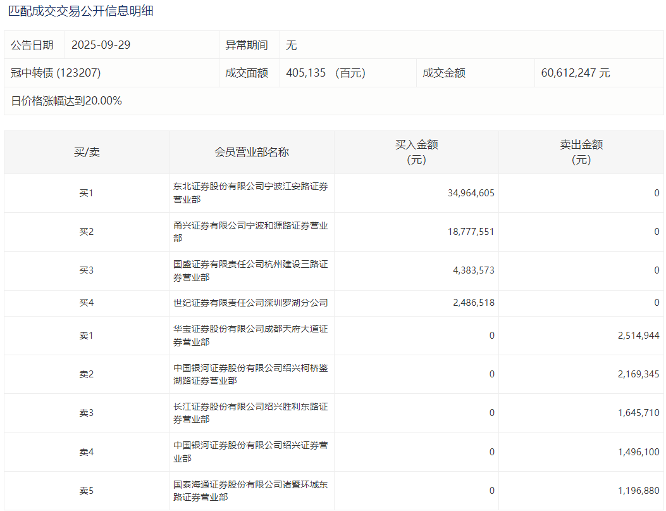Click the 会员营业部名称 column header
The image size is (666, 511).
pos(251,152)
